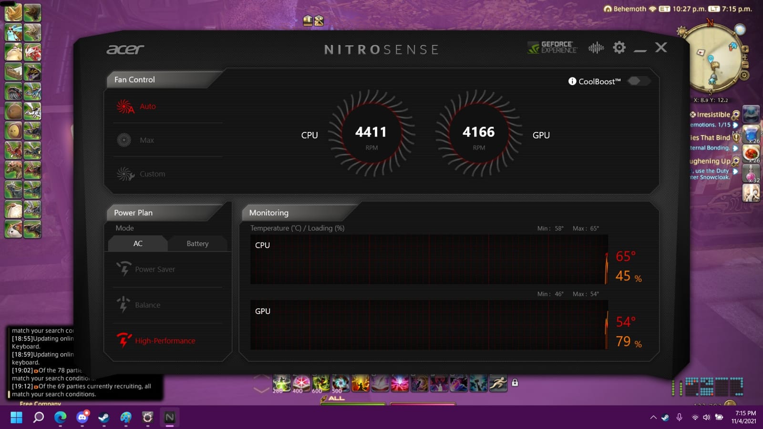Use the blue potion item with x26
763x429 pixels.
tap(751, 134)
